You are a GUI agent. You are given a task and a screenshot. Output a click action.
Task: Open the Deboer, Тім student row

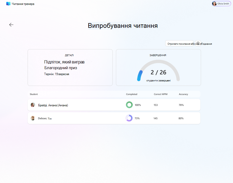click(x=114, y=118)
